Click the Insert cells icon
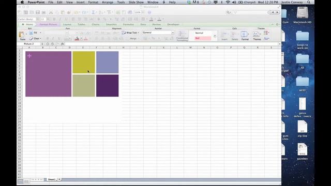331x186 pixels. click(224, 34)
